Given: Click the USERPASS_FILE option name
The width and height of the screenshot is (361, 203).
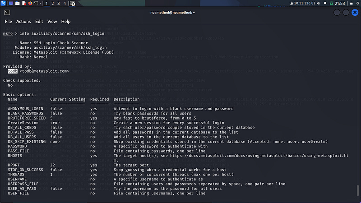Looking at the screenshot, I should [23, 184].
